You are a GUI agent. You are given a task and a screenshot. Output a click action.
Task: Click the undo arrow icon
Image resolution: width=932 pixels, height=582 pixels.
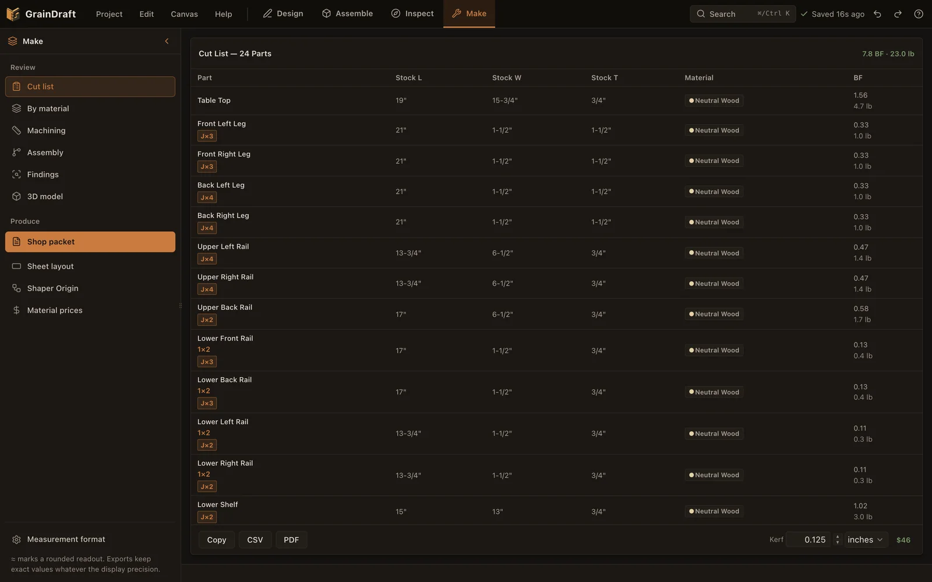coord(877,14)
